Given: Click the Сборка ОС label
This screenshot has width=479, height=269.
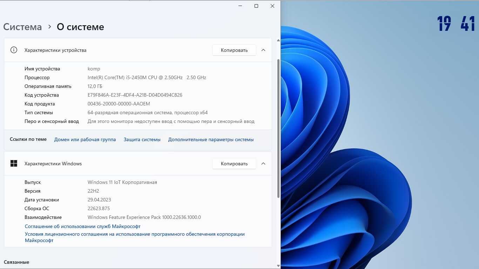Looking at the screenshot, I should [x=37, y=208].
